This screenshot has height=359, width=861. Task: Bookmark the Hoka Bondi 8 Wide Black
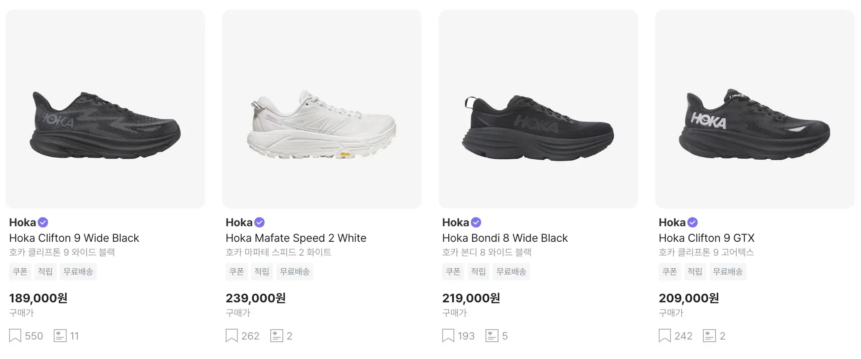(x=448, y=336)
